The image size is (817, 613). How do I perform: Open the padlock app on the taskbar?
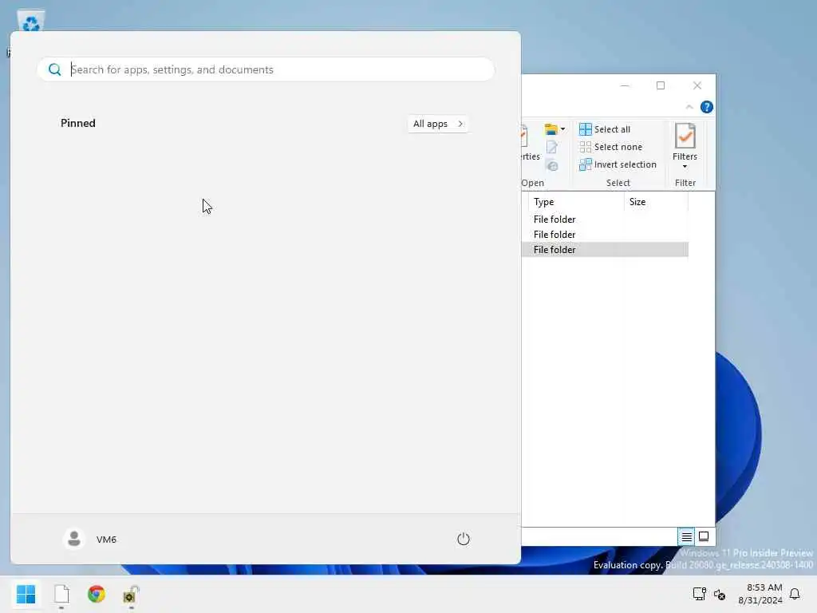point(130,594)
